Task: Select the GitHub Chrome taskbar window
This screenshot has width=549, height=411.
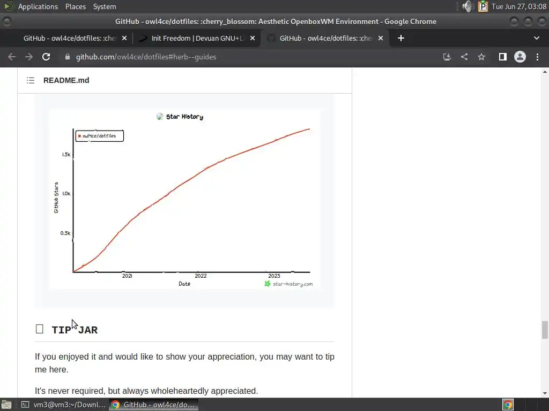Action: pos(154,405)
